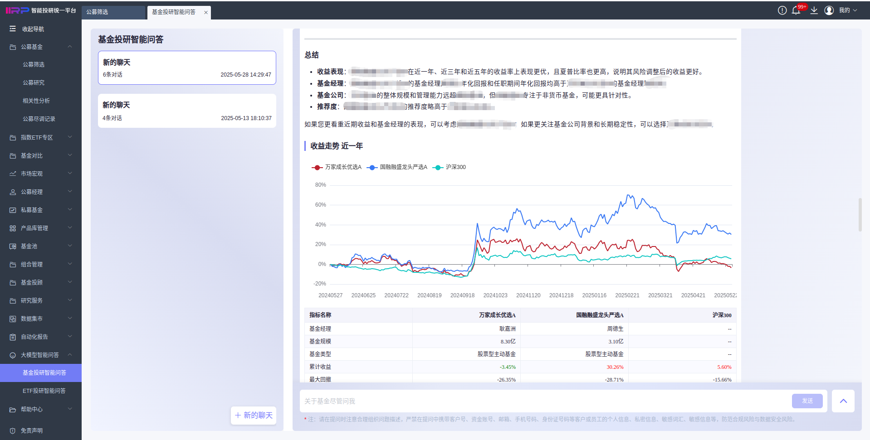Close the 基金投研智能问答 tab
Image resolution: width=870 pixels, height=440 pixels.
click(206, 13)
